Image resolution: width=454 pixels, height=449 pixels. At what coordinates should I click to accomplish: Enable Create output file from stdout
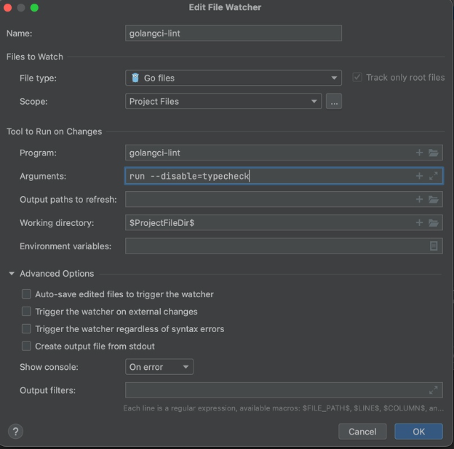point(27,347)
